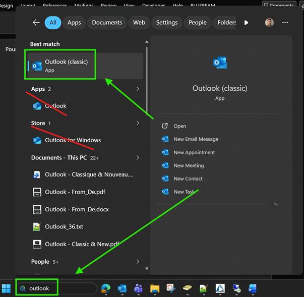Switch to the Documents filter tab
304x297 pixels.
(107, 23)
